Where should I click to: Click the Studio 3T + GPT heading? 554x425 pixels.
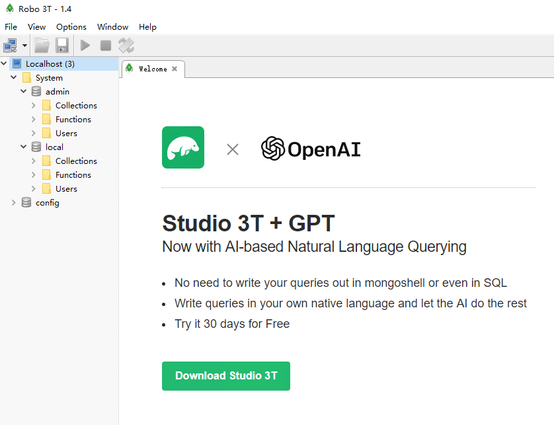click(x=249, y=223)
